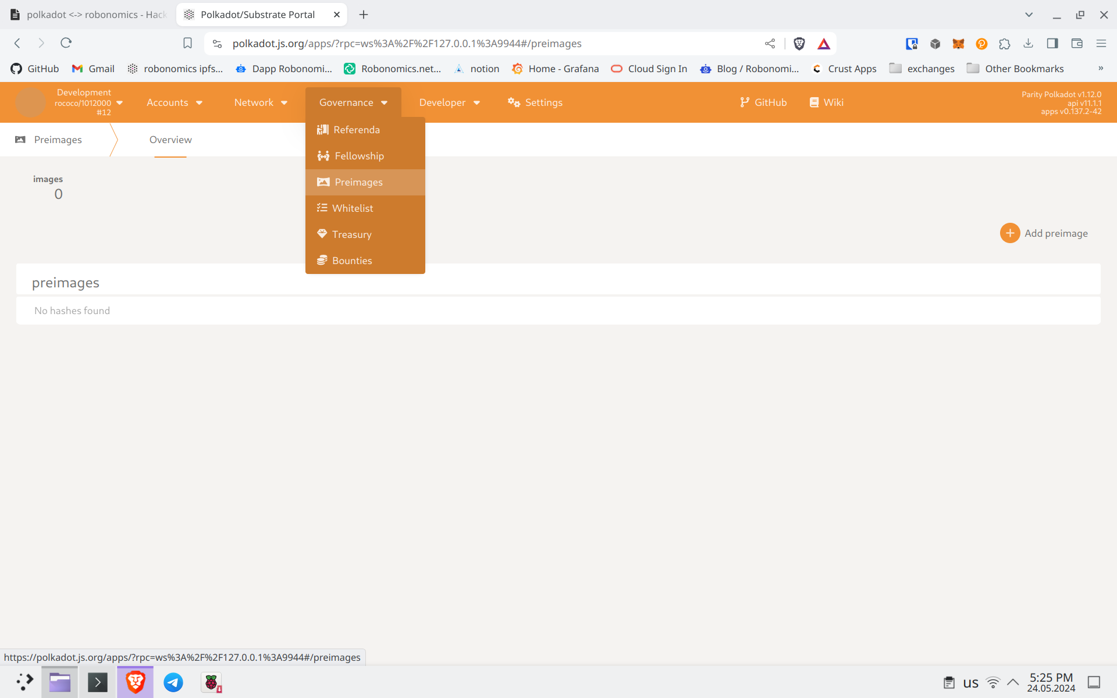Click the share/broadcast icon in address bar
The height and width of the screenshot is (698, 1117).
pyautogui.click(x=770, y=44)
